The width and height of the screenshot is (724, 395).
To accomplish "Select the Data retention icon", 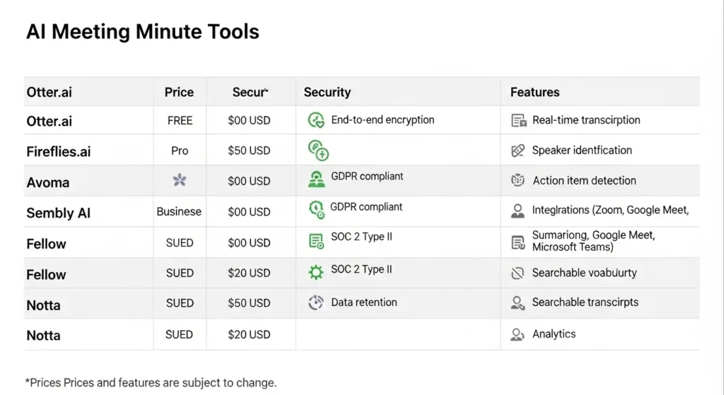I will 316,302.
